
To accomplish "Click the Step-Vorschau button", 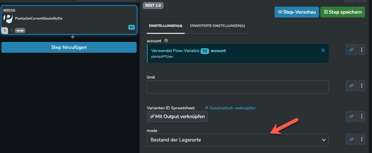I will point(297,12).
